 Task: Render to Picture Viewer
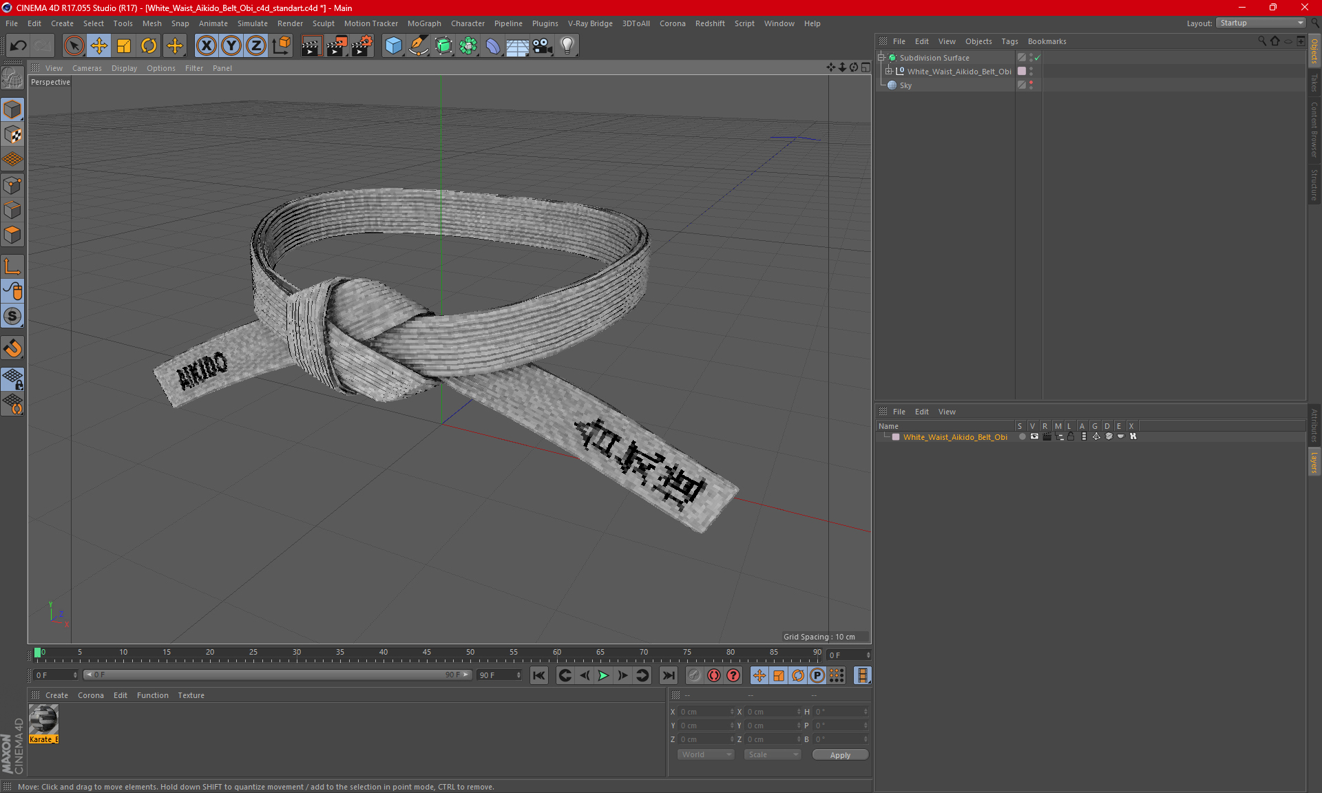pos(337,46)
